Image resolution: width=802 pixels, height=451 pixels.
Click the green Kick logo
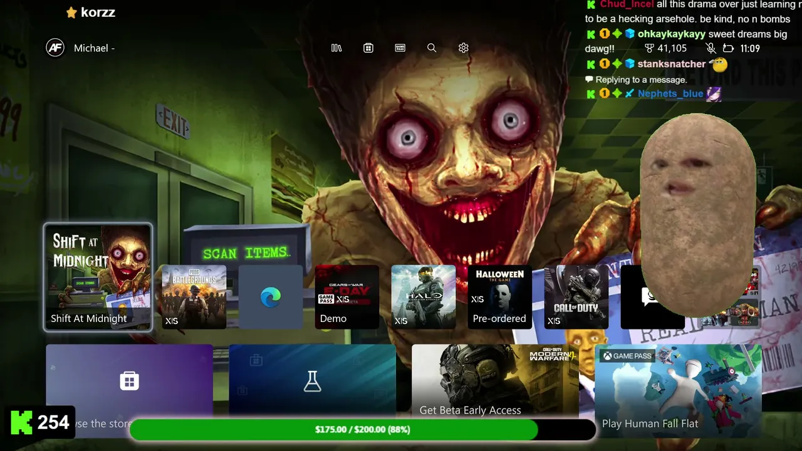(x=22, y=423)
